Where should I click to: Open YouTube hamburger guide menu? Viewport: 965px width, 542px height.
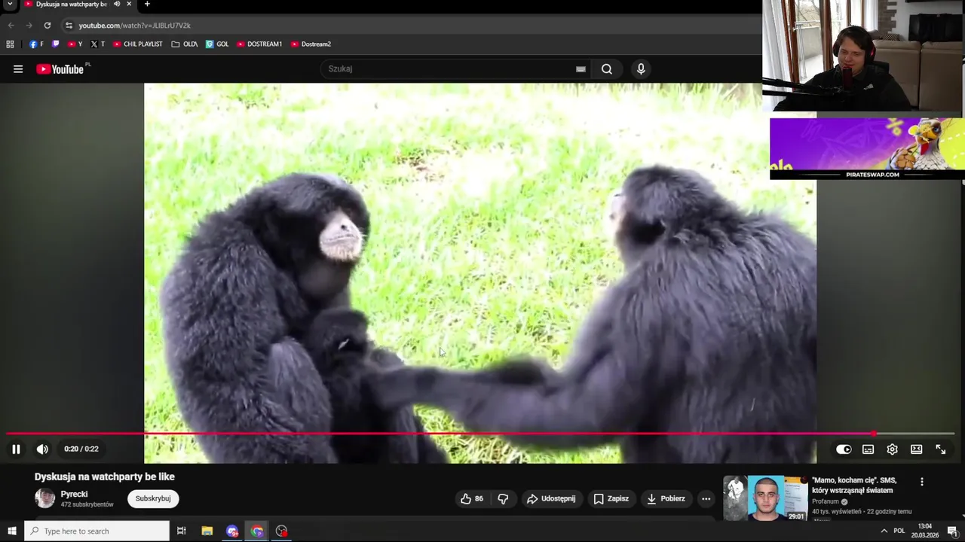pyautogui.click(x=18, y=69)
